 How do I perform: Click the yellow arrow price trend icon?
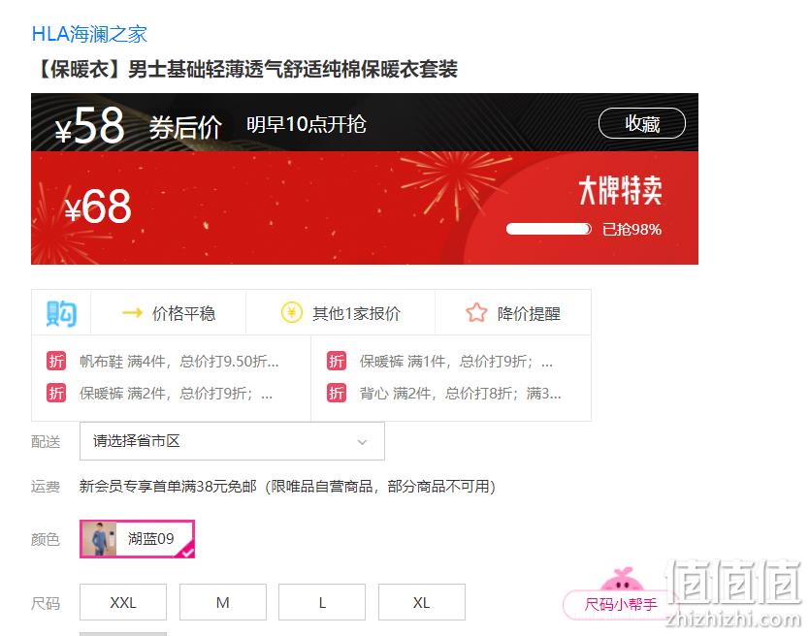click(132, 313)
